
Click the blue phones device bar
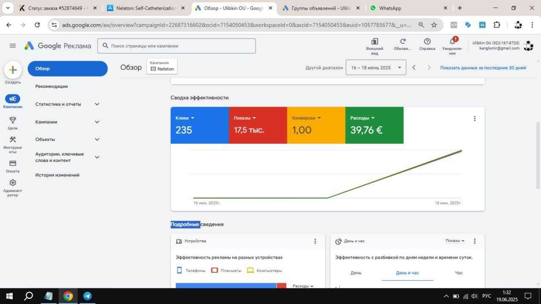pos(226,286)
